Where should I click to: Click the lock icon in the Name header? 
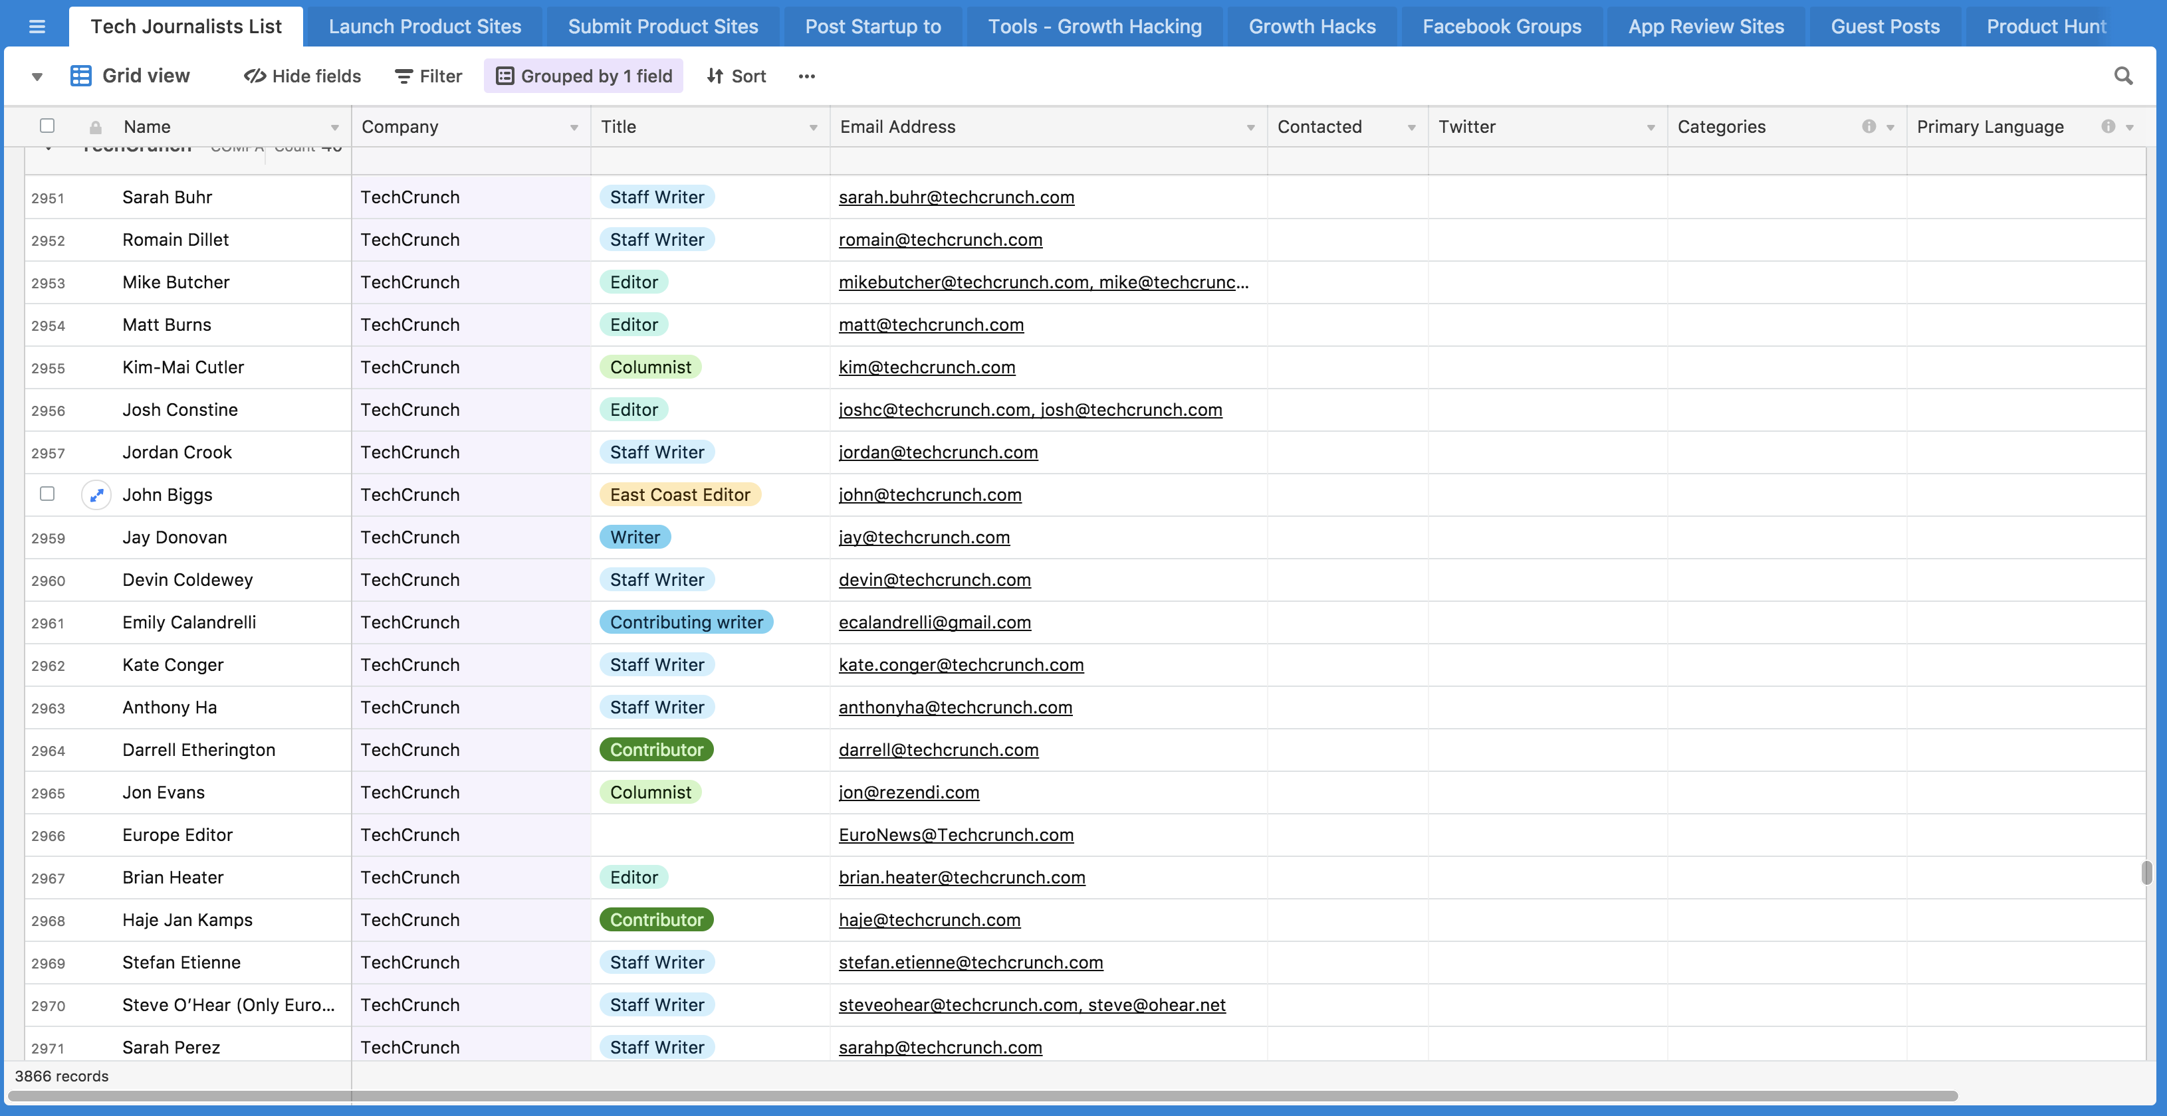(96, 128)
